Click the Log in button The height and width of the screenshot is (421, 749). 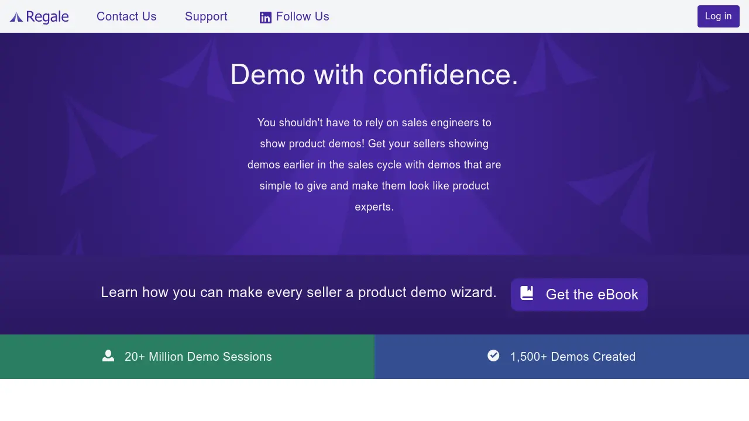click(x=719, y=16)
